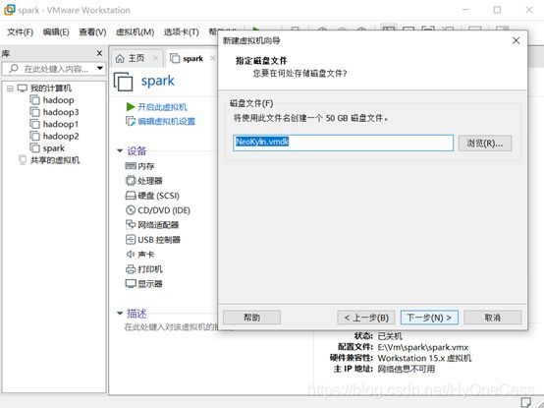Click the 处理器 processor icon

coord(131,181)
